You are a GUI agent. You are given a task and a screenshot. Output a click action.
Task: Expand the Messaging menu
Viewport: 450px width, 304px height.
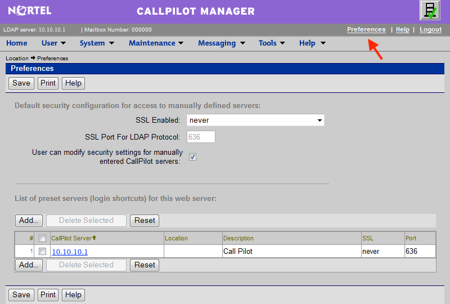[222, 43]
